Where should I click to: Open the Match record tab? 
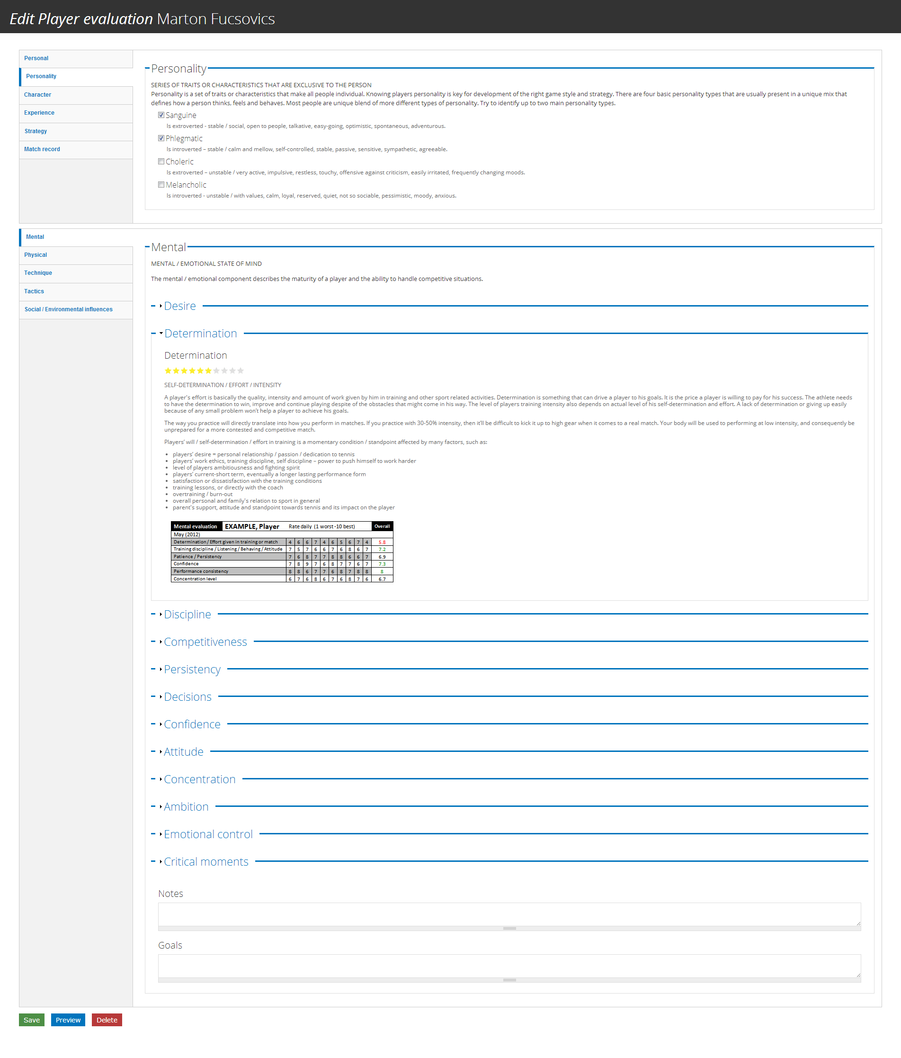[x=76, y=150]
